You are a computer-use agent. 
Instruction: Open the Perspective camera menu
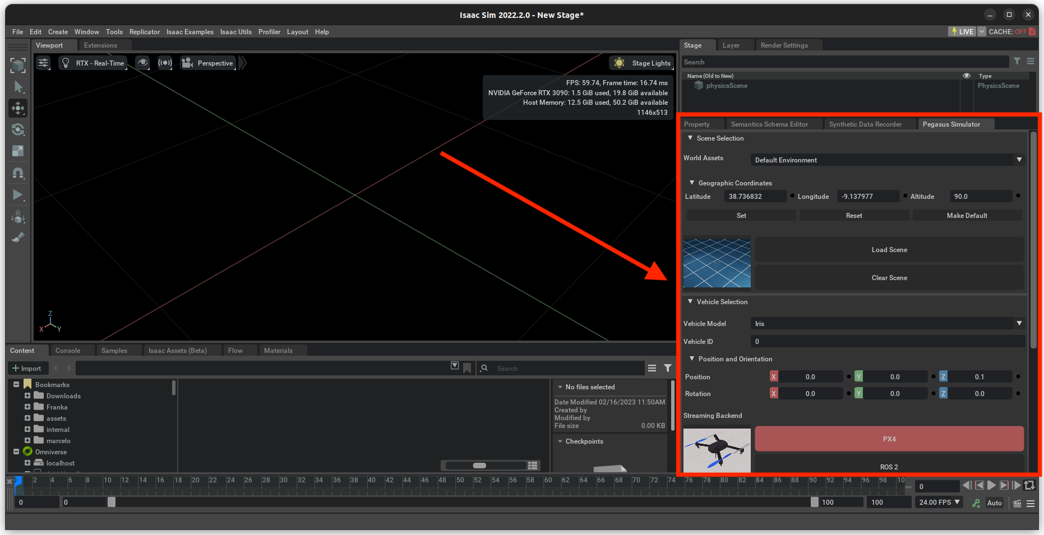pos(207,63)
